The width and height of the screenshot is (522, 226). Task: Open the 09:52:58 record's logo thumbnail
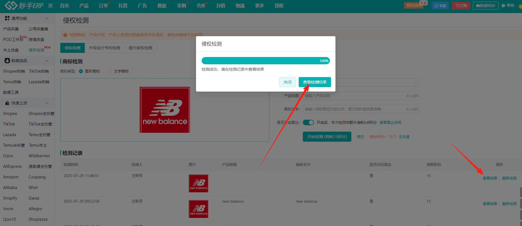(199, 209)
